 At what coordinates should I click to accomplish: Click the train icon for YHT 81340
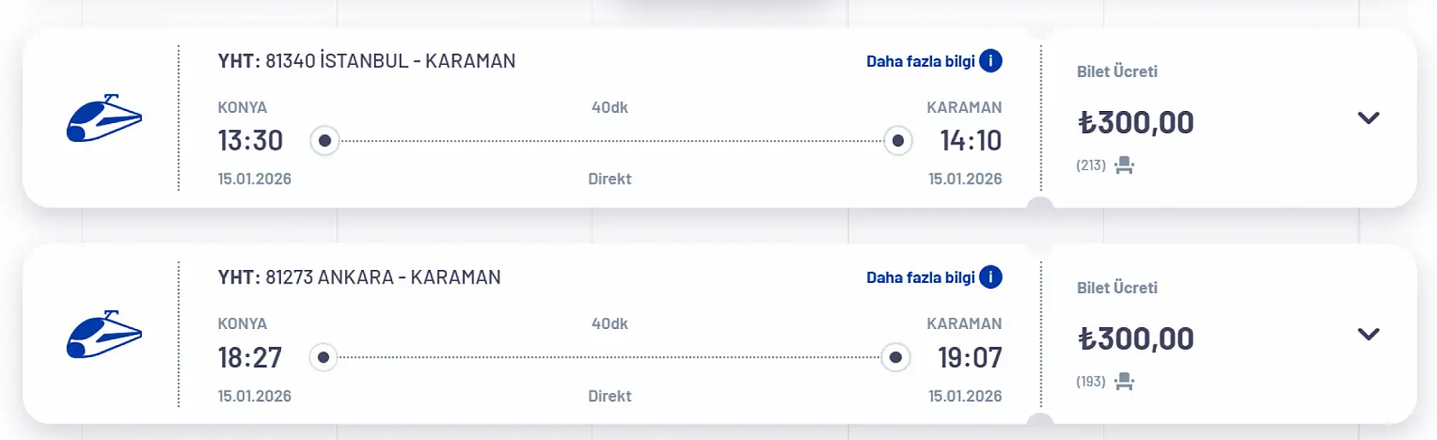click(104, 118)
